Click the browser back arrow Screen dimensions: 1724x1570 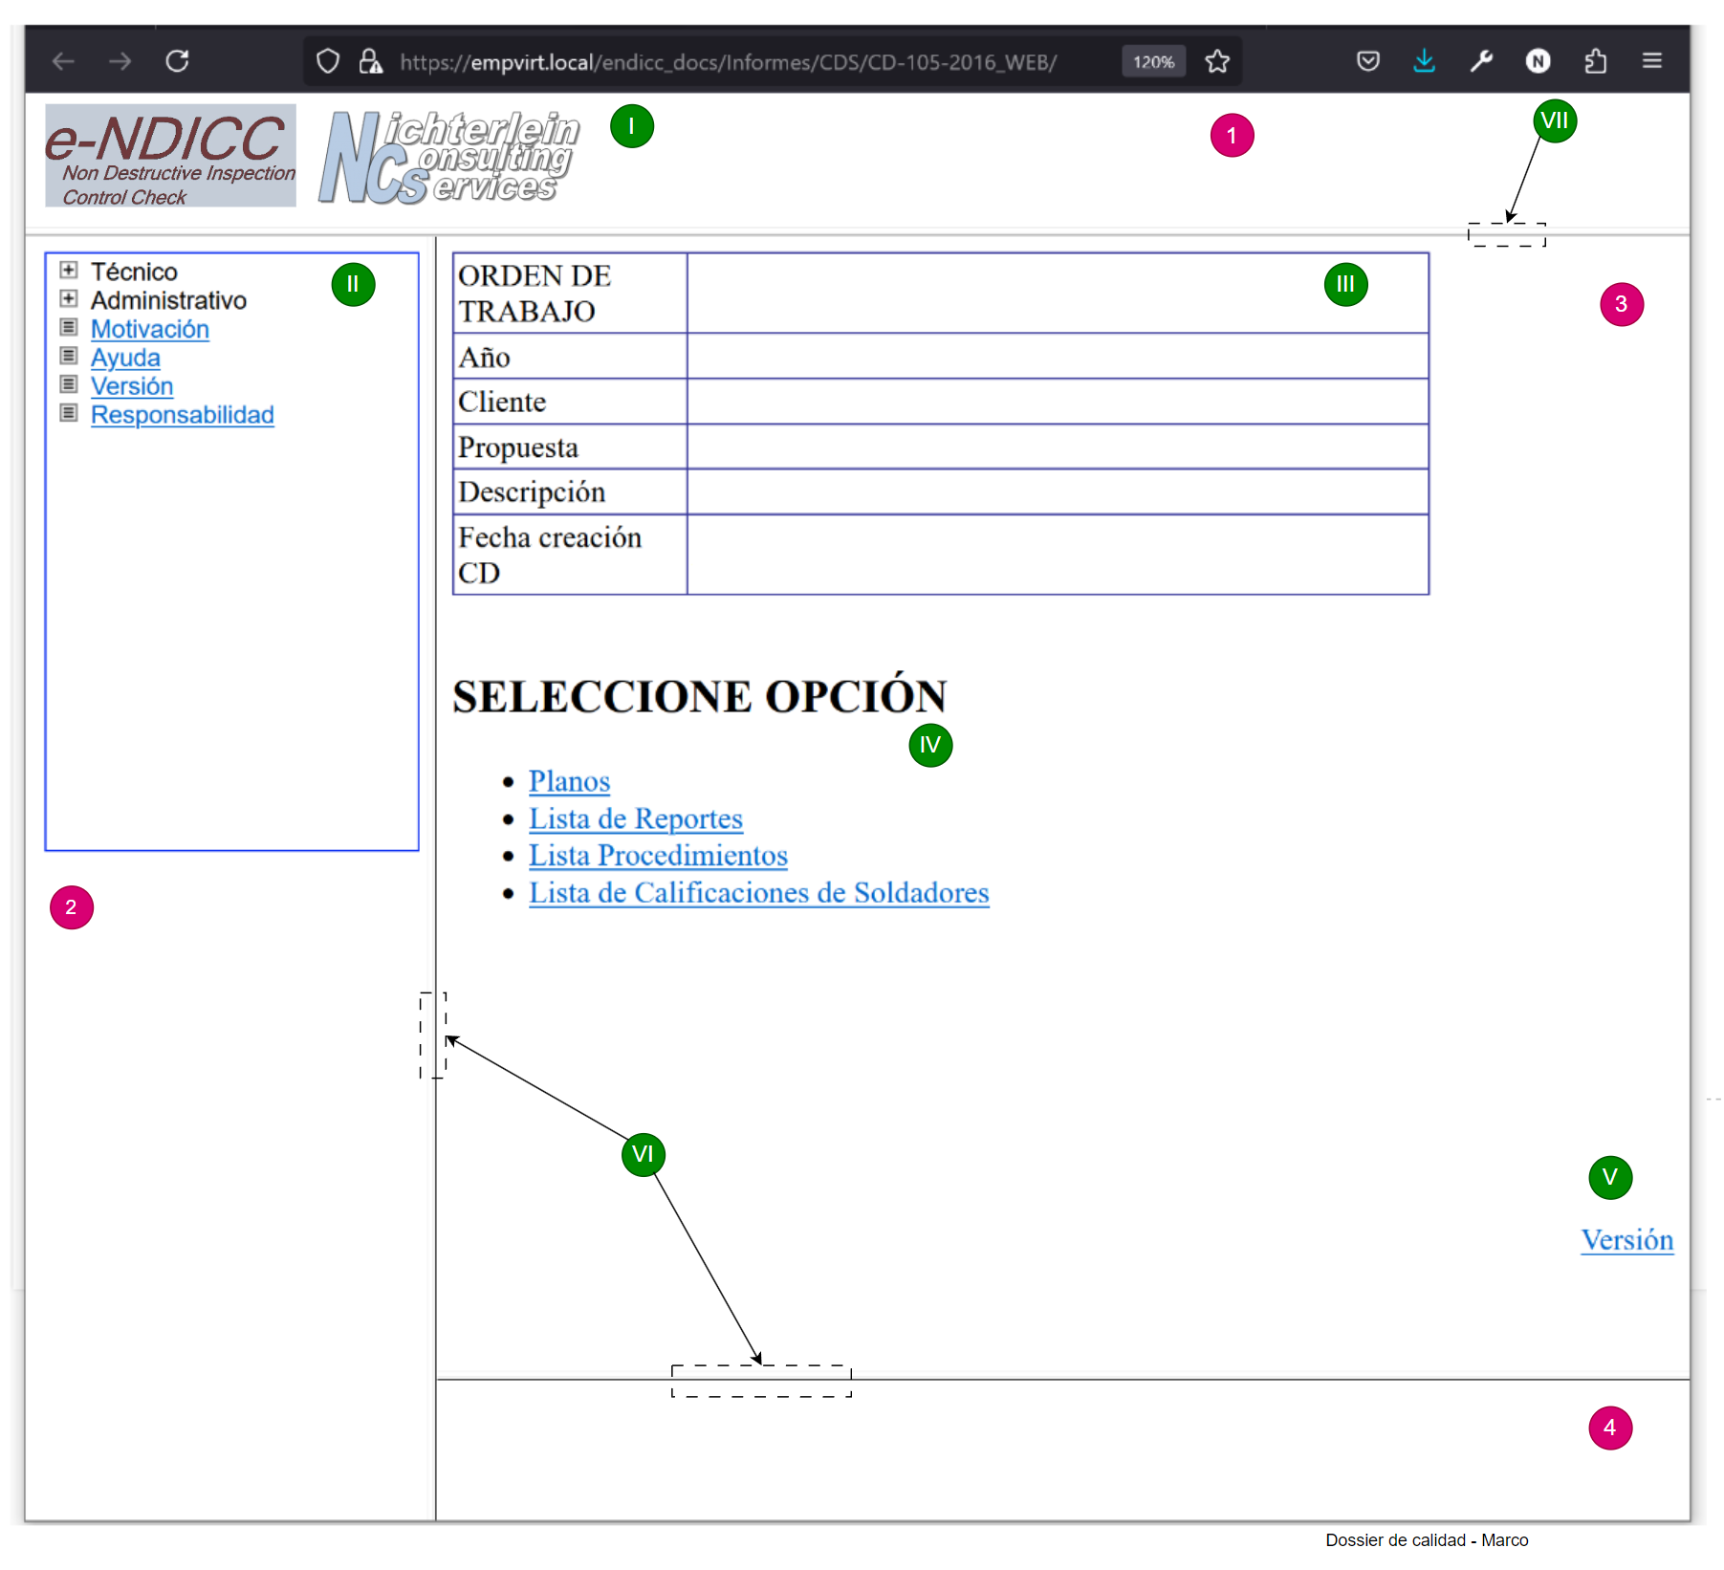63,62
